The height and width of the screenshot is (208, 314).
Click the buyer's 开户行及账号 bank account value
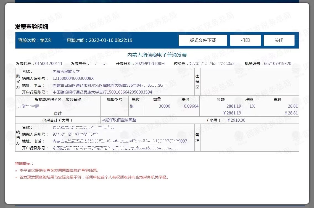102,92
